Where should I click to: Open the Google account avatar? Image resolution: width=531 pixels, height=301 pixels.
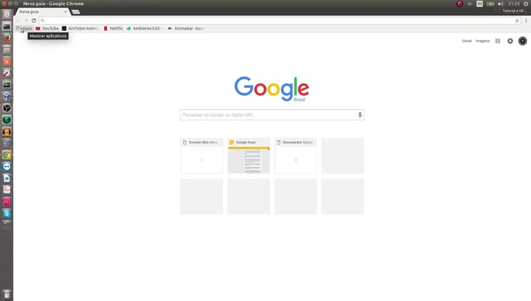(523, 41)
